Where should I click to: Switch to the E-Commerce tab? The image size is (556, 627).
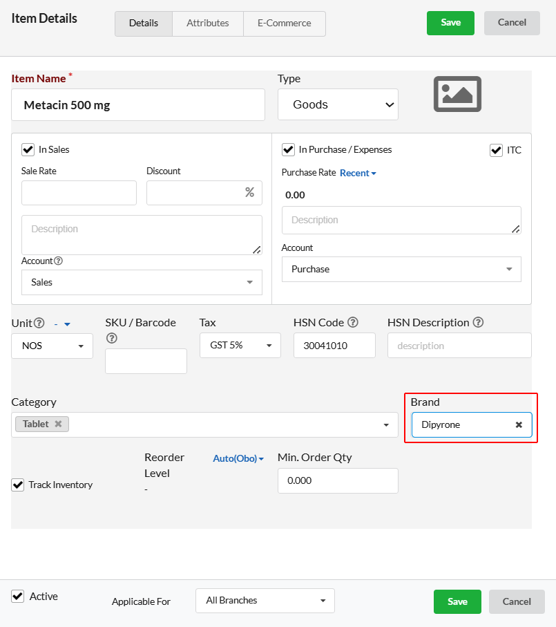coord(285,24)
